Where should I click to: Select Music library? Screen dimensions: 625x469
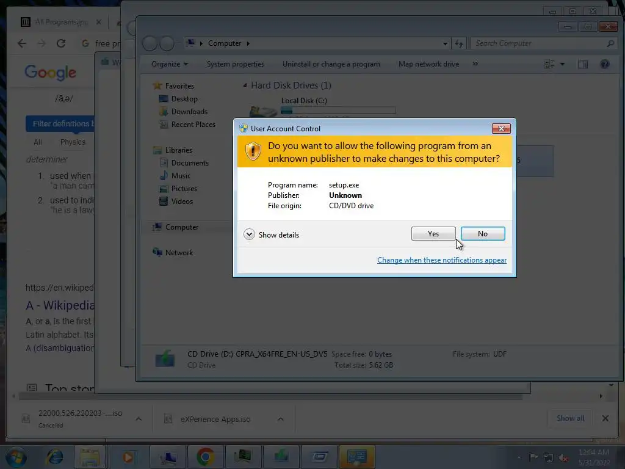181,175
